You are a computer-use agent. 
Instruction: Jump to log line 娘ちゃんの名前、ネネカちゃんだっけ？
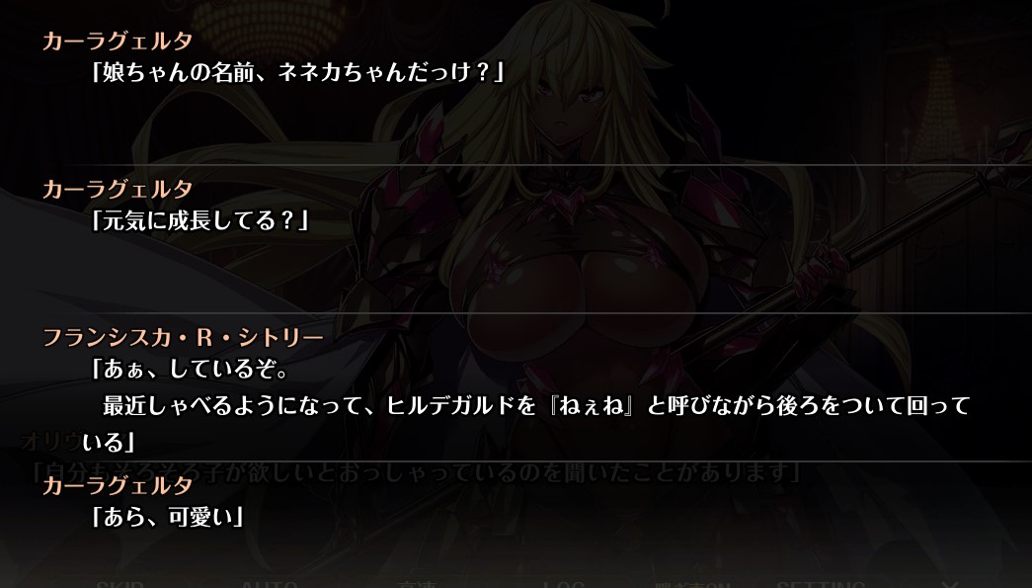(297, 72)
